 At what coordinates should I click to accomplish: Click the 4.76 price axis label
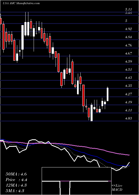click(128, 45)
